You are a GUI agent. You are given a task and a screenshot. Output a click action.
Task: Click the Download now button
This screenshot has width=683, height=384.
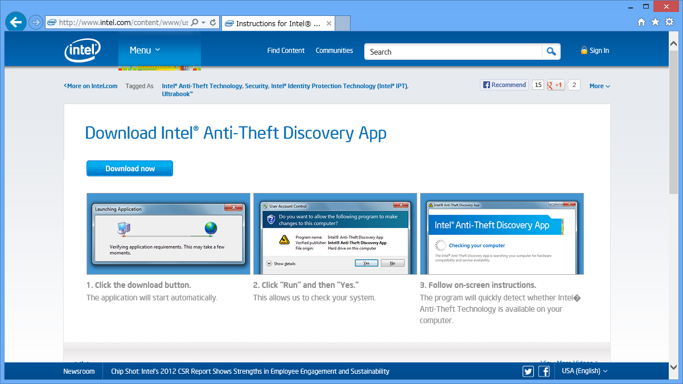coord(130,168)
